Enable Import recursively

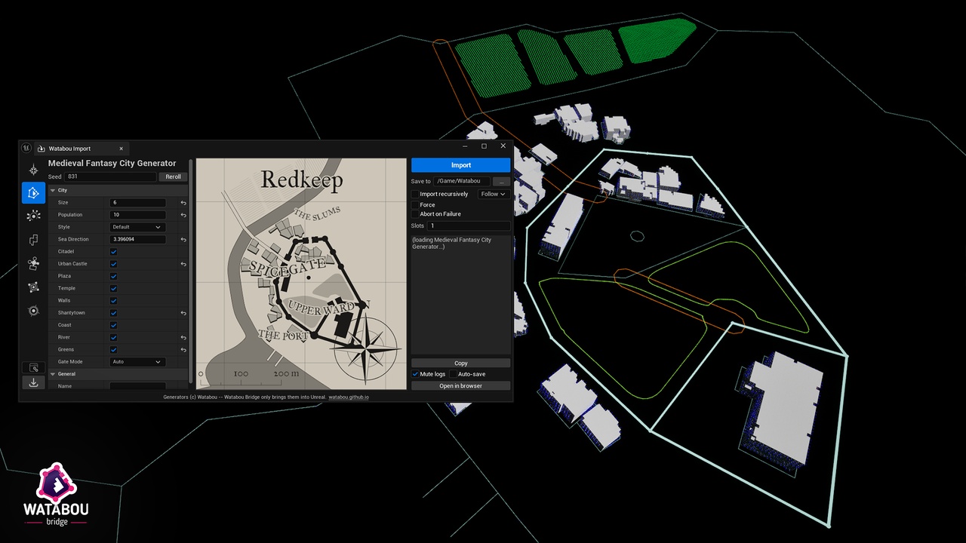click(x=415, y=195)
